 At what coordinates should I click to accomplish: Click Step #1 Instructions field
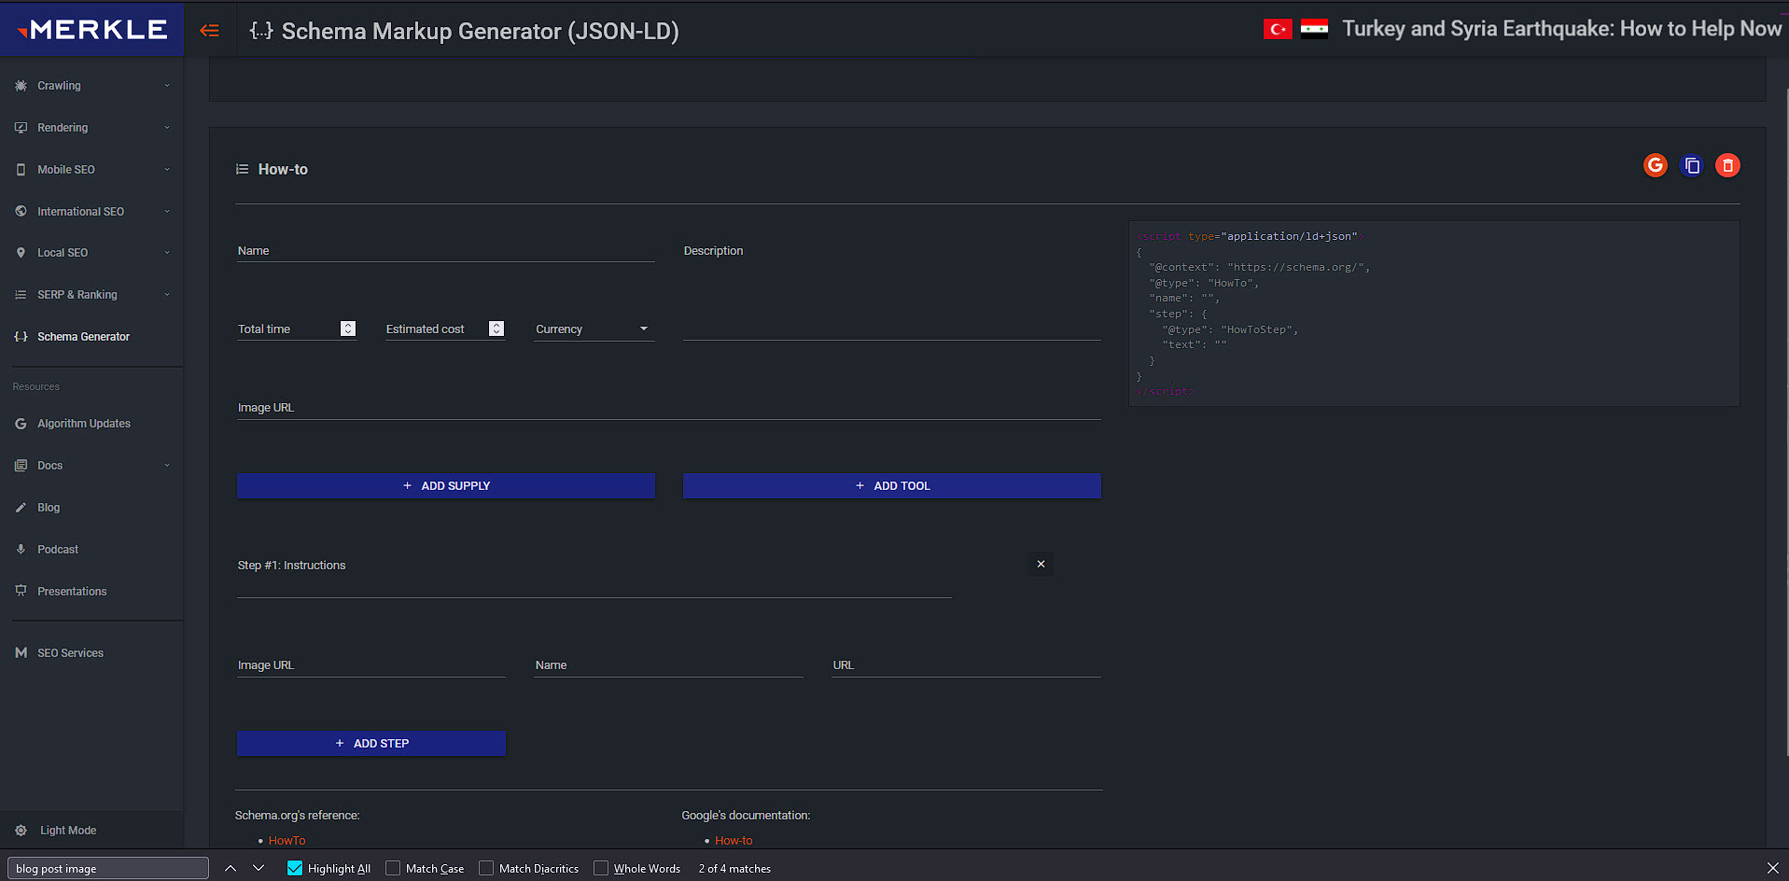coord(594,577)
